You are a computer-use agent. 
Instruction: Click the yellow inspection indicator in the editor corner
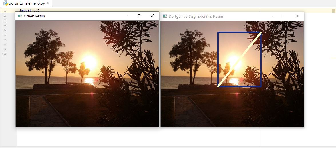click(x=334, y=11)
